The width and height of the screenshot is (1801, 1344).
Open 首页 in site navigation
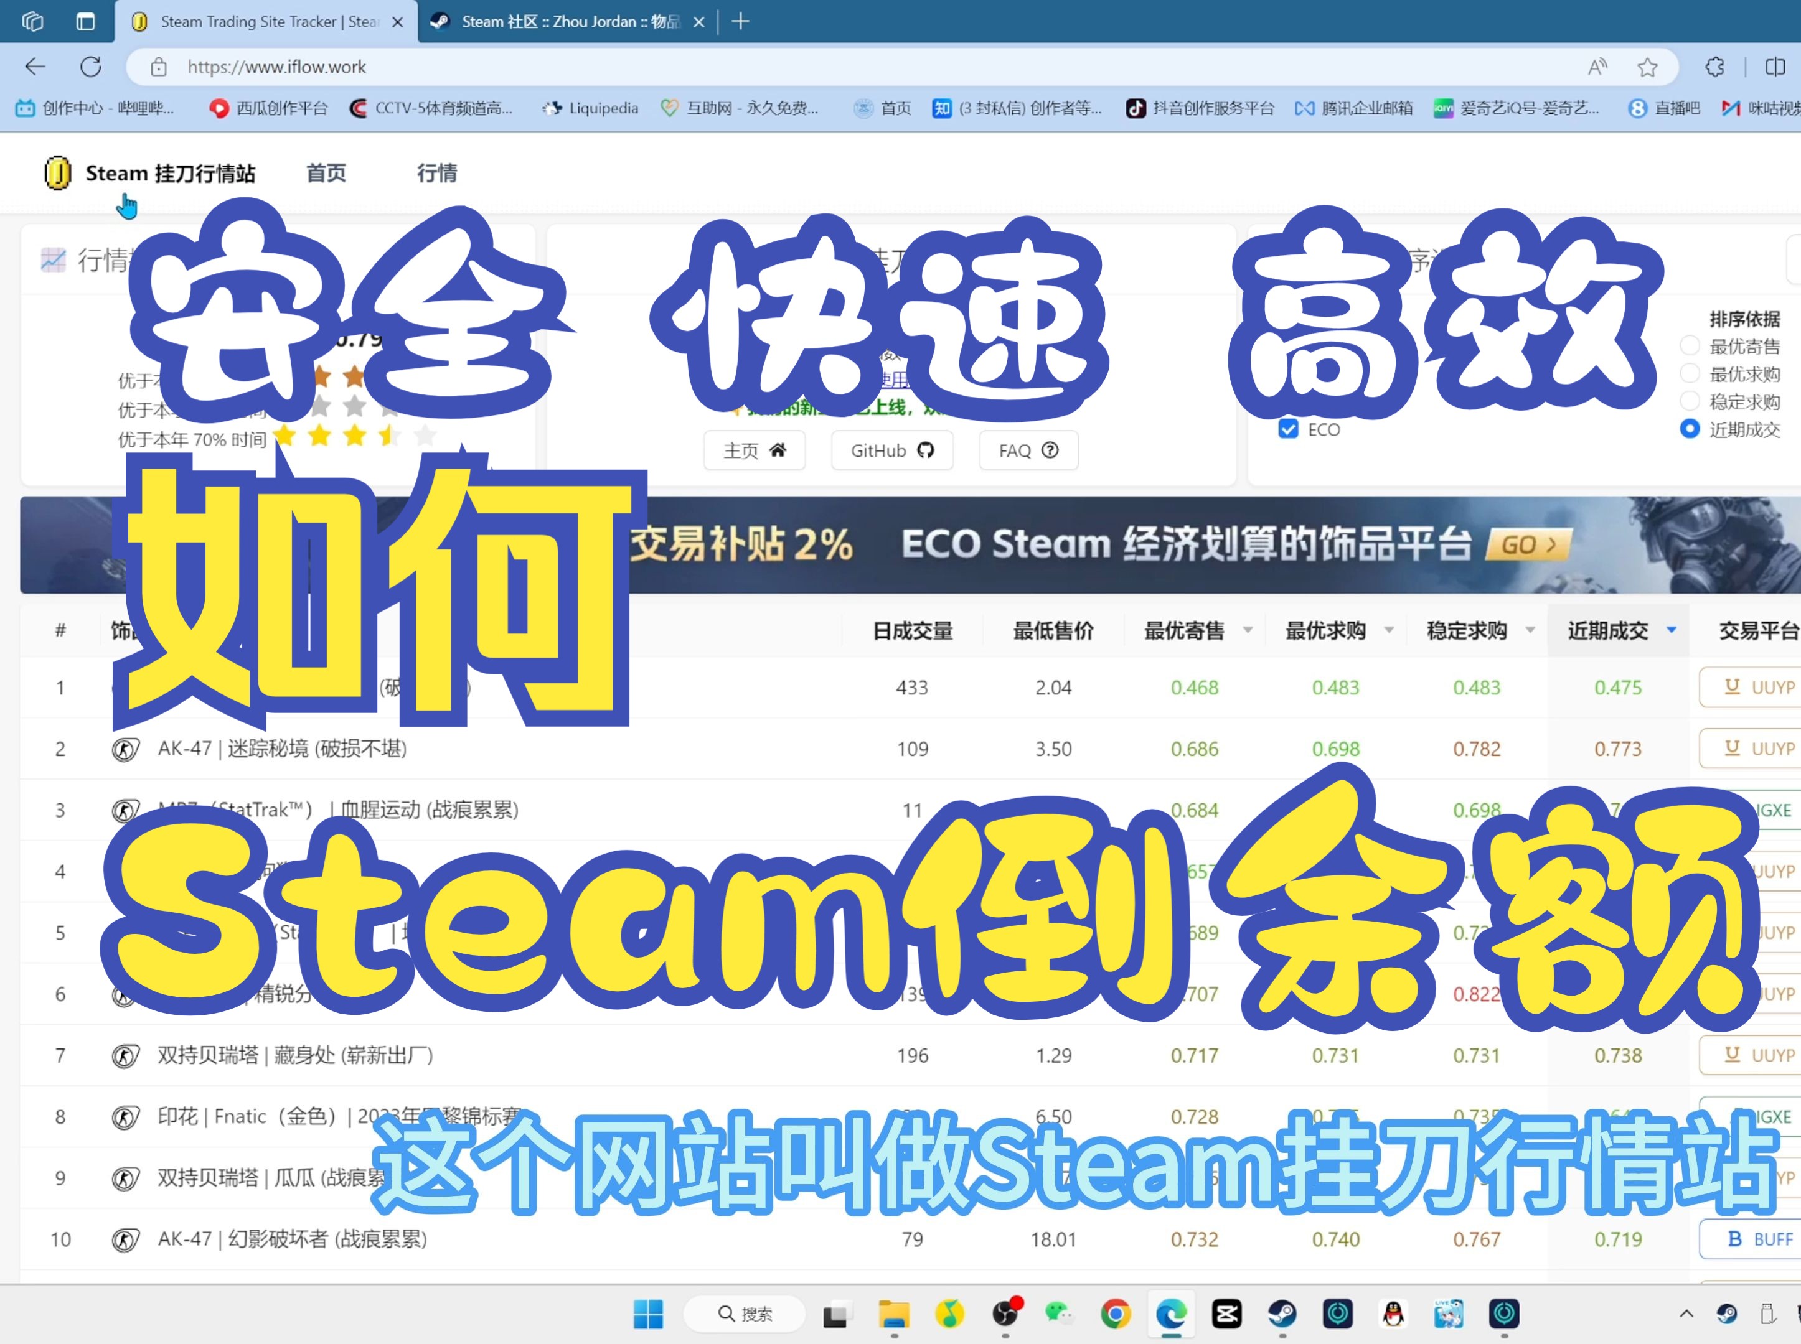point(326,173)
